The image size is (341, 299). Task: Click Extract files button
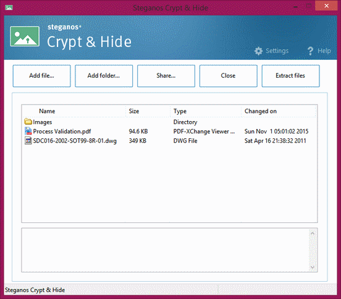[290, 76]
